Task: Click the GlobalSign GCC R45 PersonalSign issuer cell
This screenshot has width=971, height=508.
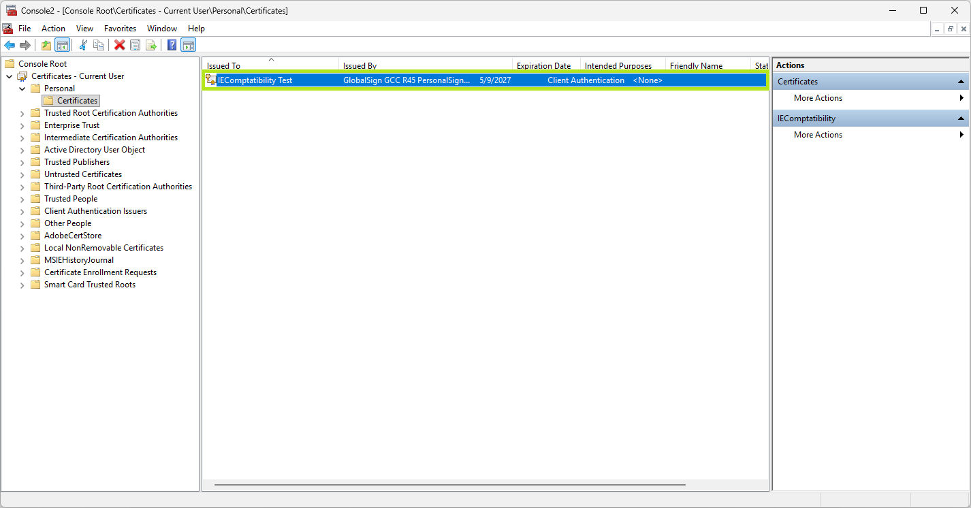Action: tap(407, 80)
